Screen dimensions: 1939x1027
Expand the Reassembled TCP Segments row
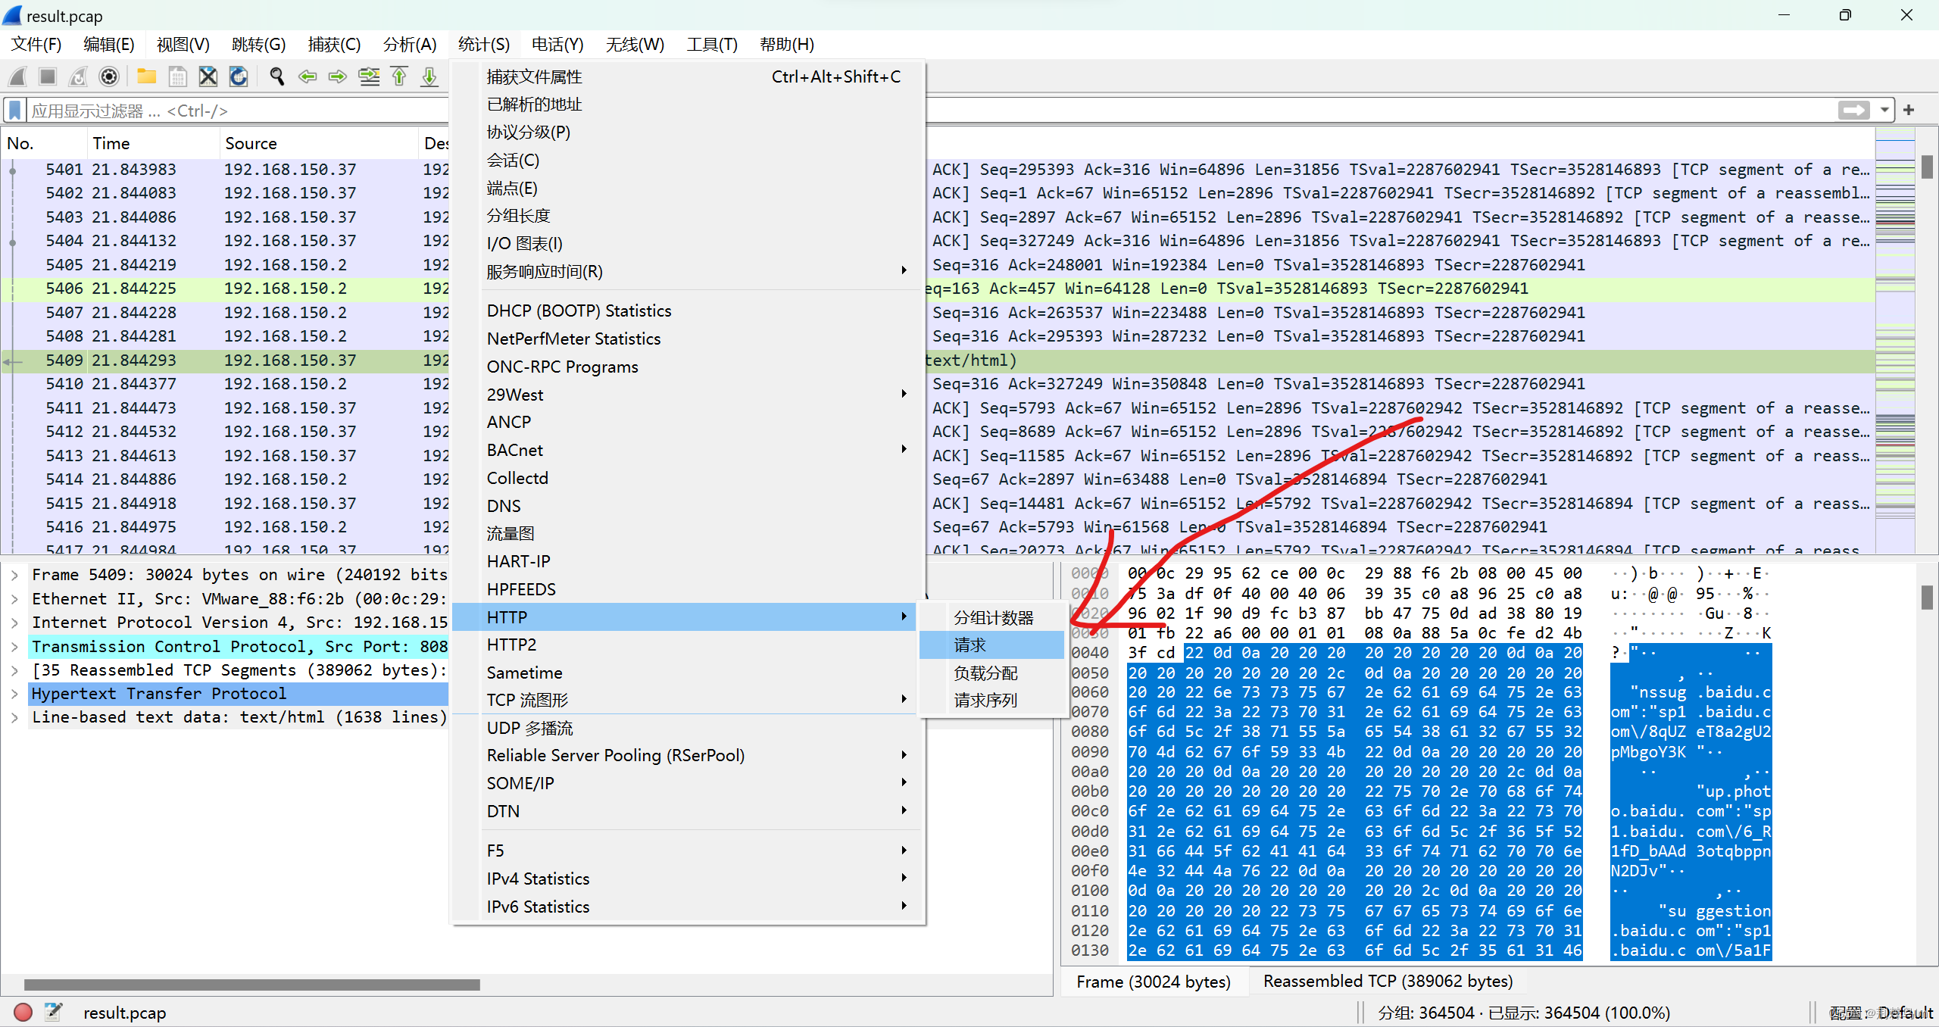pyautogui.click(x=14, y=670)
